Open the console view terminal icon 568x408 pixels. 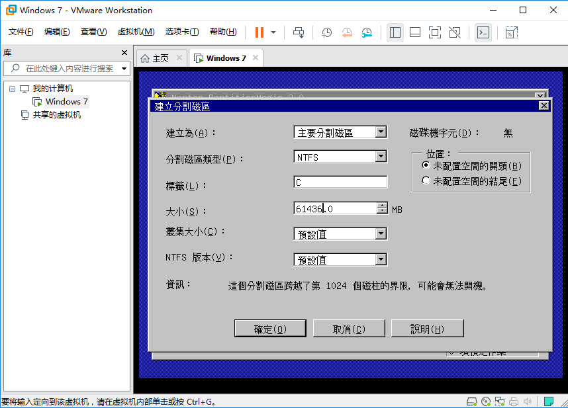click(483, 32)
